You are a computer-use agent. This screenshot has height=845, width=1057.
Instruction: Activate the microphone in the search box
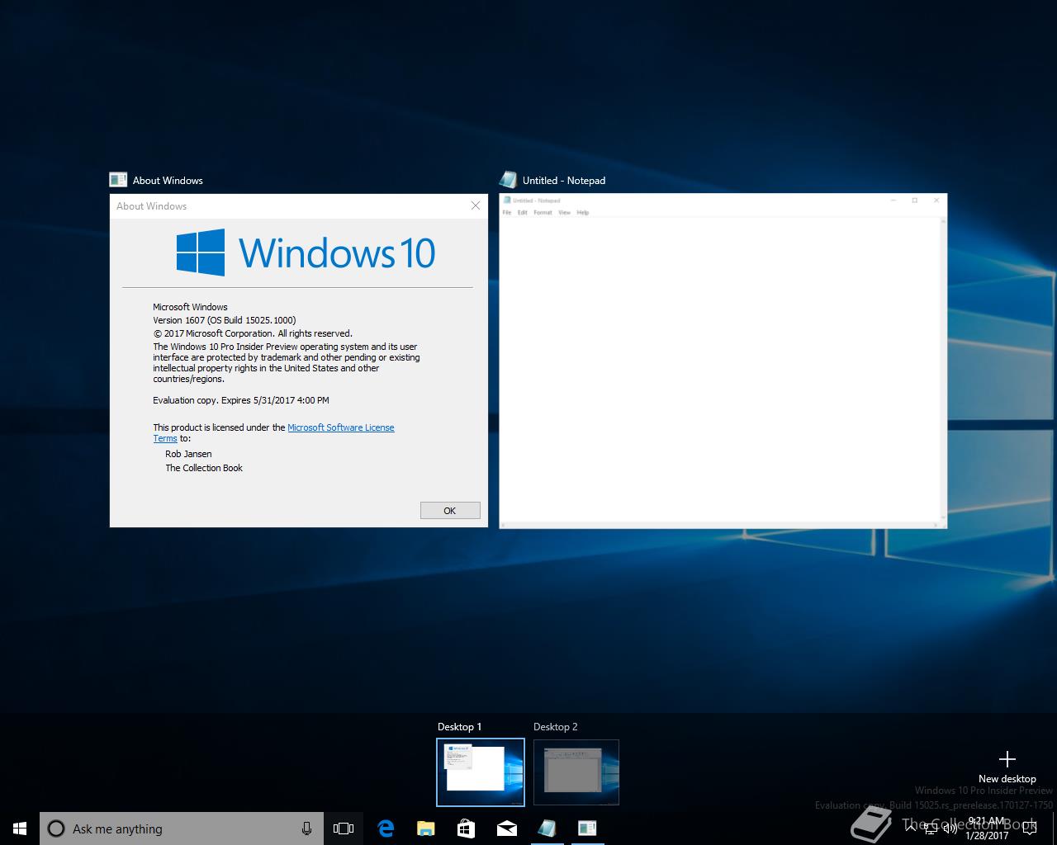click(306, 828)
